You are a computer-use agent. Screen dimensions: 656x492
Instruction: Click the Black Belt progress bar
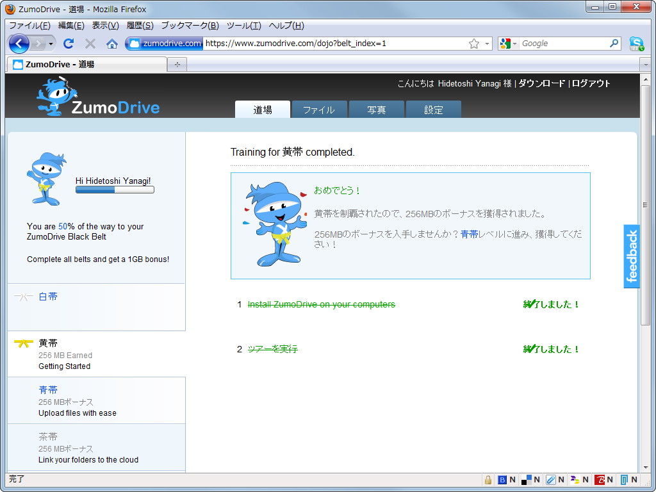click(115, 190)
